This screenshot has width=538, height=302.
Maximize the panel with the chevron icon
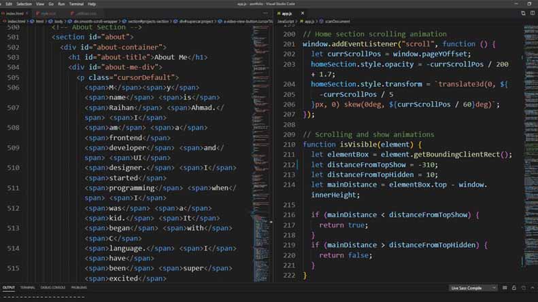point(532,288)
